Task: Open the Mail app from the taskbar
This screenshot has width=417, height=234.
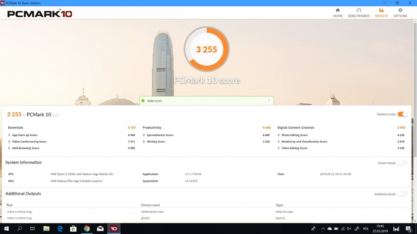Action: 100,229
